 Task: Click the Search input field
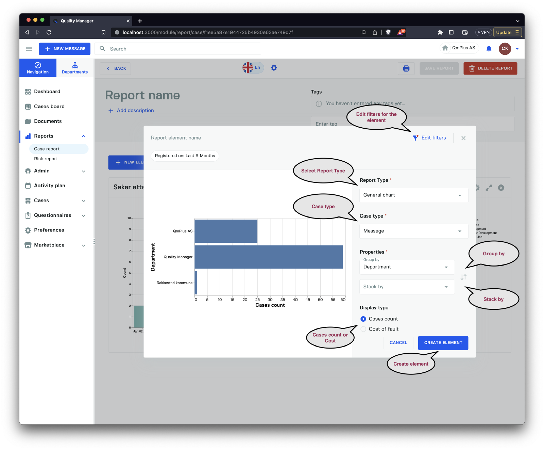pyautogui.click(x=184, y=49)
